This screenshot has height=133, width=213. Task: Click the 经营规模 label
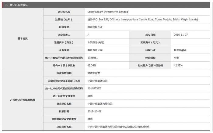point(150,58)
